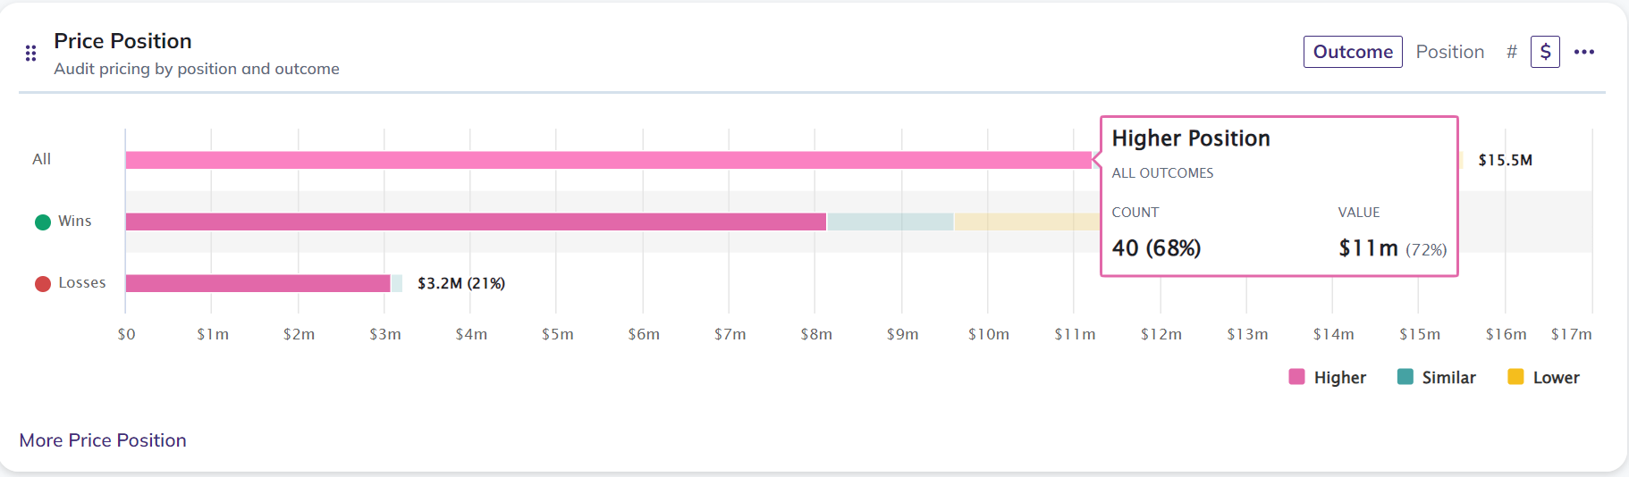1629x477 pixels.
Task: Open the More Price Position link
Action: pos(103,440)
